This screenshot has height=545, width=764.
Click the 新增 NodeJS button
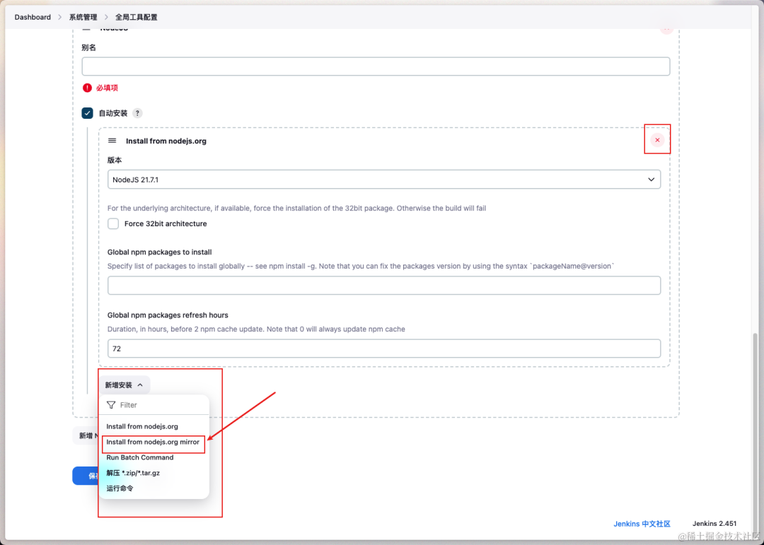click(86, 435)
